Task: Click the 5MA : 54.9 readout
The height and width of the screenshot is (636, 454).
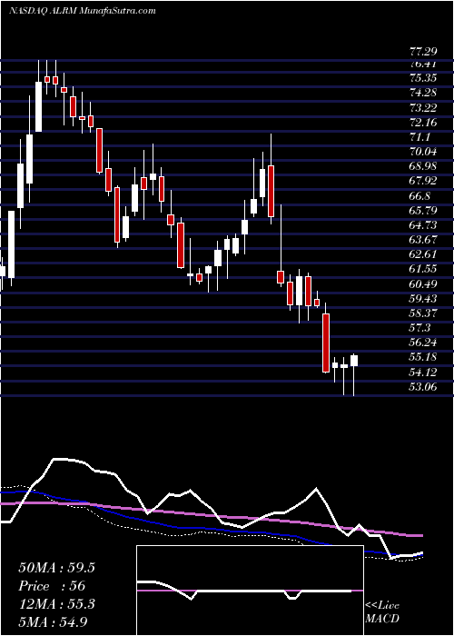Action: click(x=53, y=621)
